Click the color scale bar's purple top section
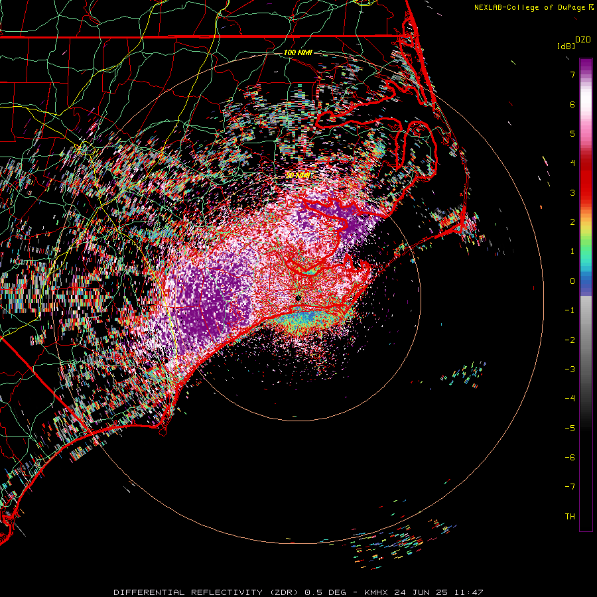 coord(586,66)
